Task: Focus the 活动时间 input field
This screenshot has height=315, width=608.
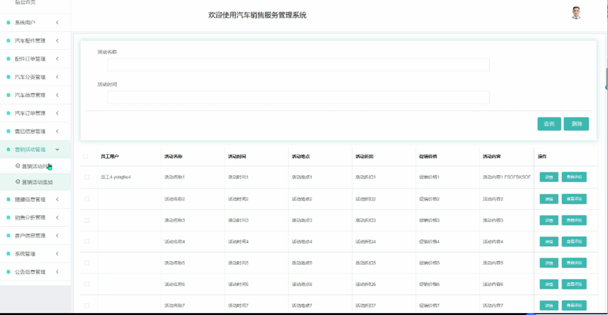Action: [298, 97]
